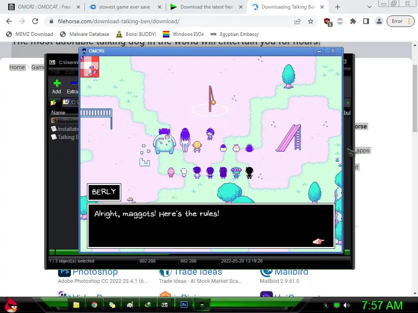Click the tetherball pole in the game
The image size is (418, 313).
[210, 99]
